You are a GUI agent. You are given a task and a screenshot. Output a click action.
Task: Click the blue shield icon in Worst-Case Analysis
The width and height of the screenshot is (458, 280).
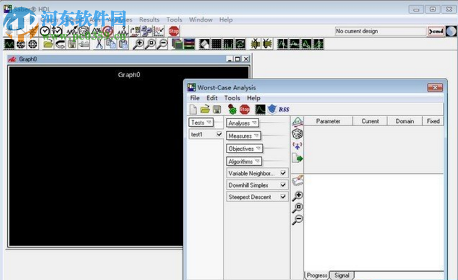[272, 109]
